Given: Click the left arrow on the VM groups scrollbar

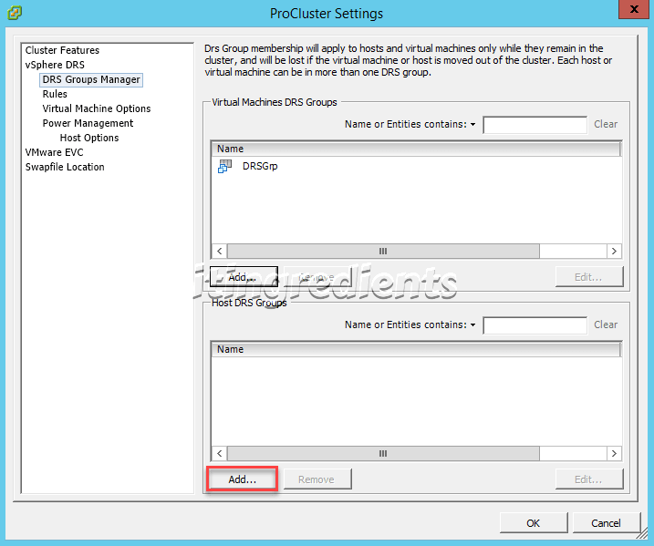Looking at the screenshot, I should point(220,251).
